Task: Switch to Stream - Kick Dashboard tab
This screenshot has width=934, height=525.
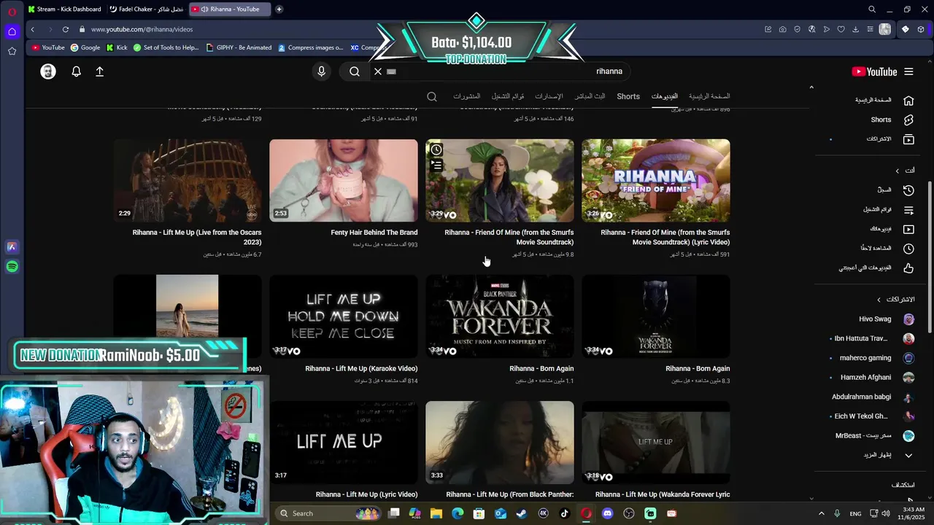Action: 64,9
